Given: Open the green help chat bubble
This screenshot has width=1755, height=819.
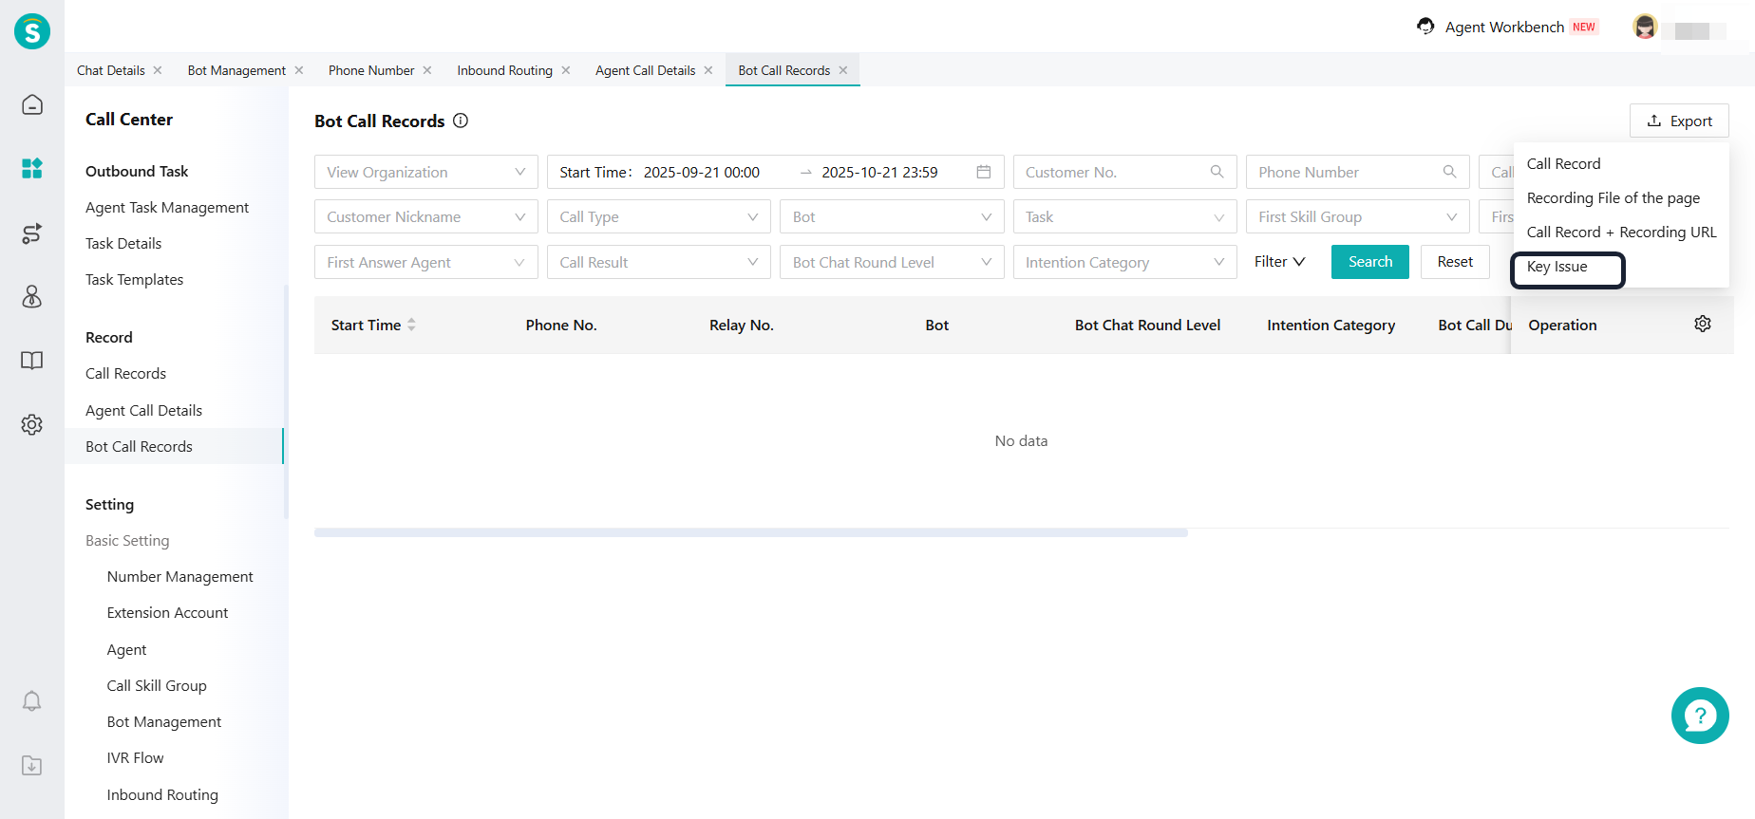Looking at the screenshot, I should [1699, 716].
